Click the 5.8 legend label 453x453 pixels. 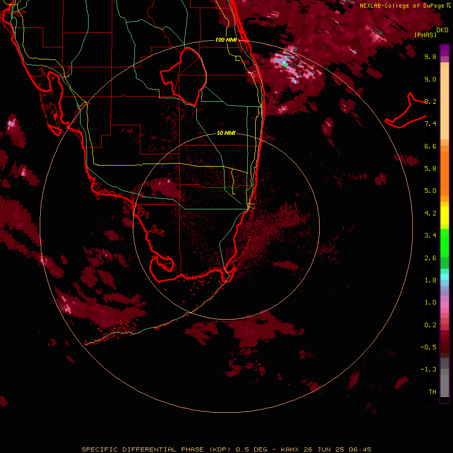point(430,169)
